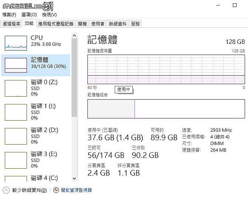Switch to the 處理程序 tab

tap(11, 24)
